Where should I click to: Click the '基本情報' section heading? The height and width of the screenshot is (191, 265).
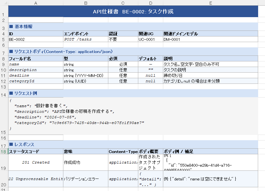pyautogui.click(x=133, y=27)
